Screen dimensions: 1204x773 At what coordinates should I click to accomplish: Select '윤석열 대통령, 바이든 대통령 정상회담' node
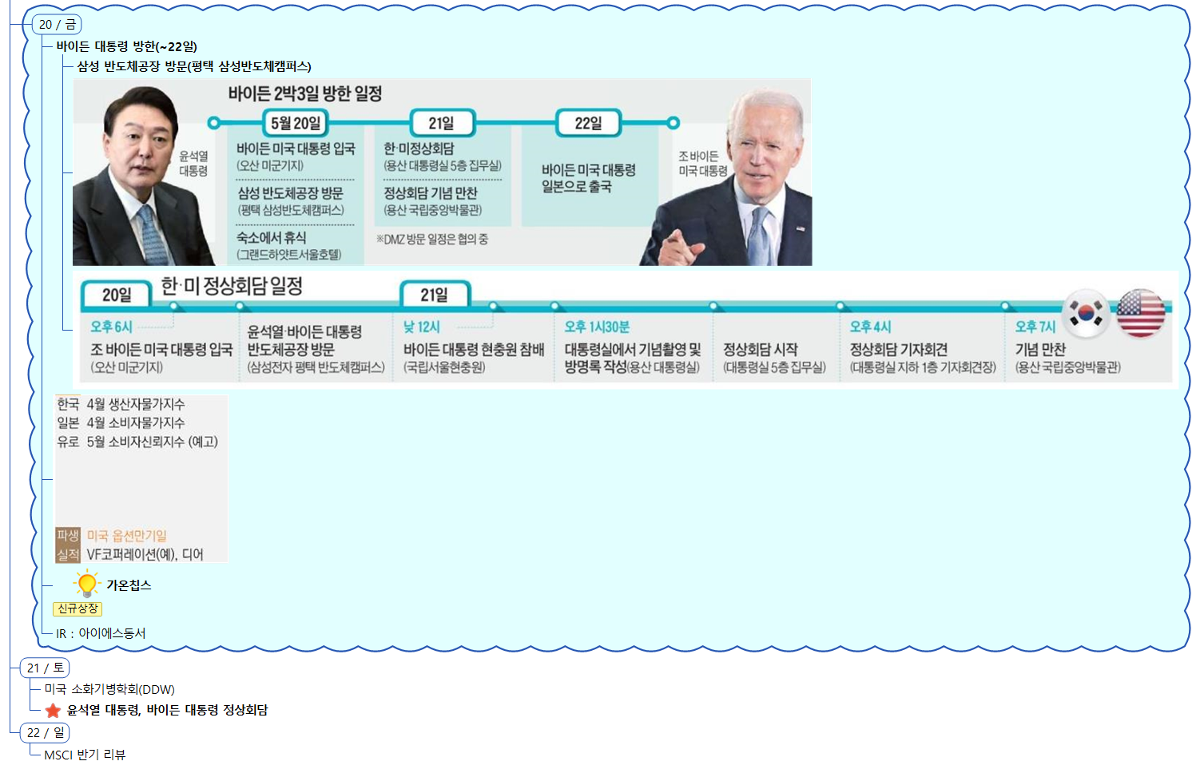pyautogui.click(x=167, y=710)
